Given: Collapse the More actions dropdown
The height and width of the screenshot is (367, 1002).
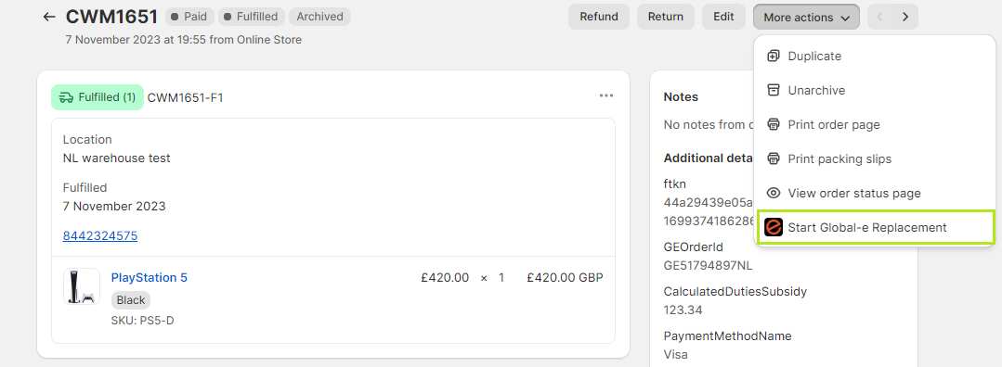Looking at the screenshot, I should (x=806, y=18).
